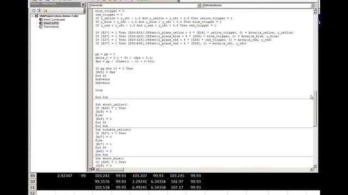
Task: Click the View Object icon in Project pane
Action: [39, 10]
